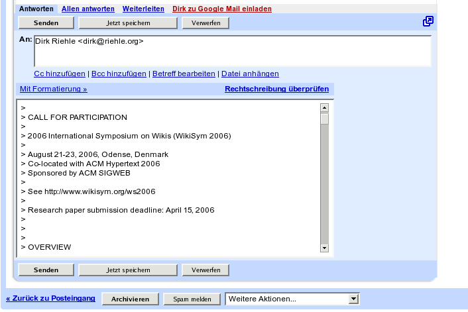Report message with Spam melden
Image resolution: width=468 pixels, height=312 pixels.
coord(192,299)
